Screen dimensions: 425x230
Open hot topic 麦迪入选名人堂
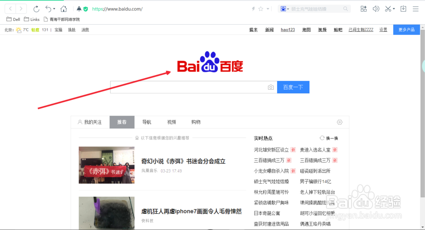click(x=315, y=150)
